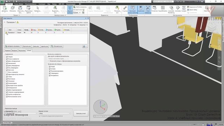This screenshot has width=224, height=126.
Task: Uncheck the Статус content checkbox
Action: click(x=7, y=77)
